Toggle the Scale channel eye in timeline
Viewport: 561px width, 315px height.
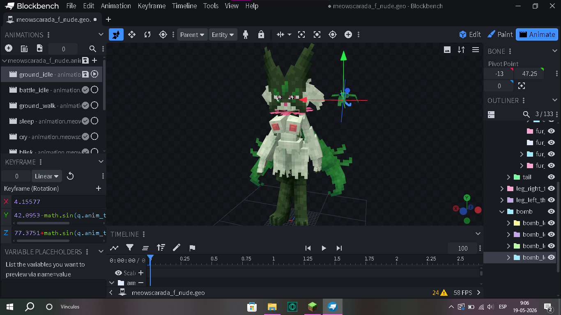(x=118, y=273)
